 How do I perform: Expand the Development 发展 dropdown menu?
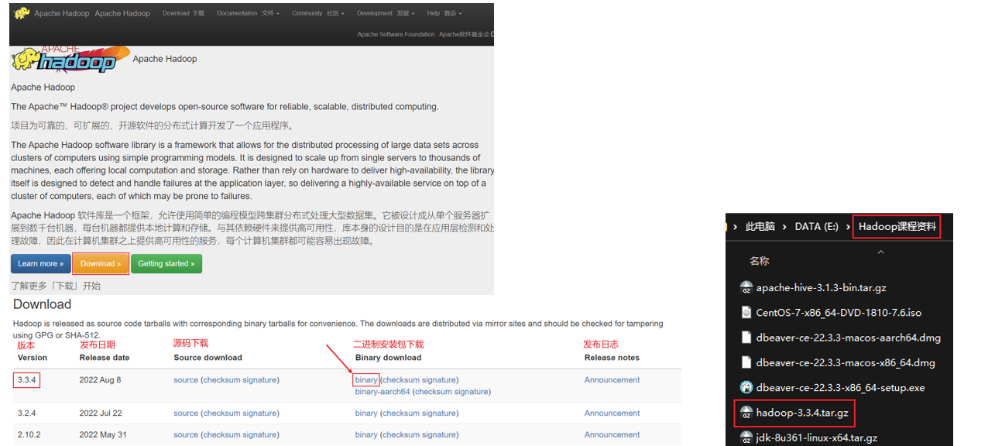[386, 13]
